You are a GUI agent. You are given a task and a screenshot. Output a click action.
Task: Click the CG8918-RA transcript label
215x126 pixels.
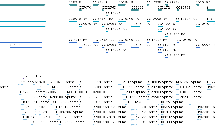point(78,19)
